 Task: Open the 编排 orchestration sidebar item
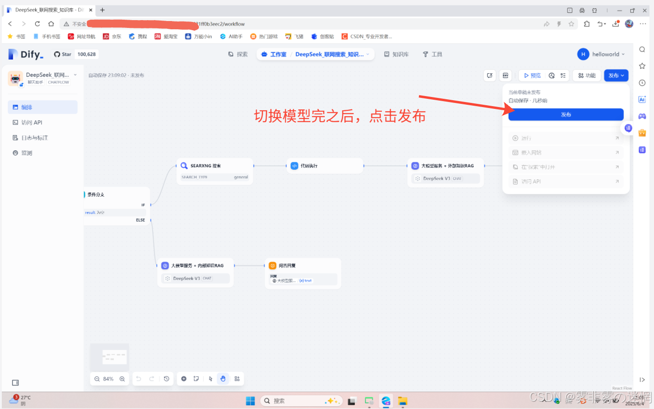pos(43,107)
